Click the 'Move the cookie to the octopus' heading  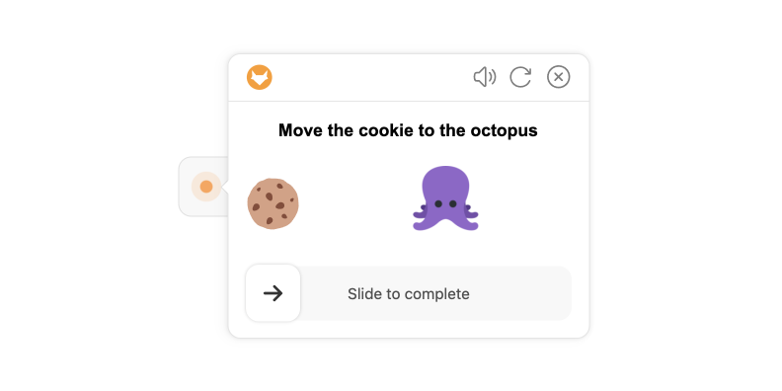[x=408, y=130]
